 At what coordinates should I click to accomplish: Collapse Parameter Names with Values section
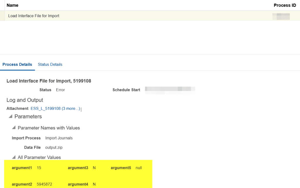pyautogui.click(x=14, y=127)
